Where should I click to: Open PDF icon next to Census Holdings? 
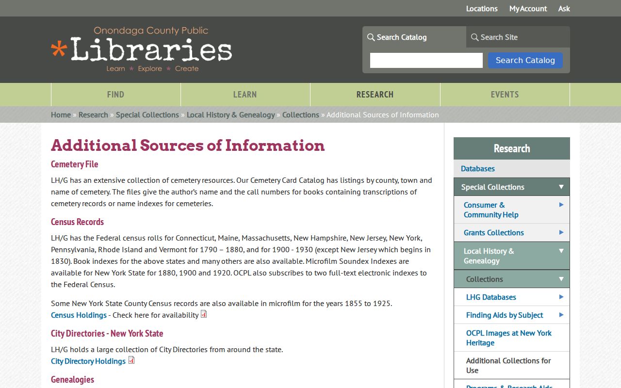(x=204, y=314)
